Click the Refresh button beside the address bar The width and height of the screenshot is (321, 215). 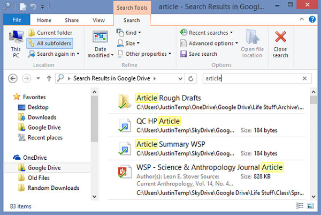[x=191, y=79]
